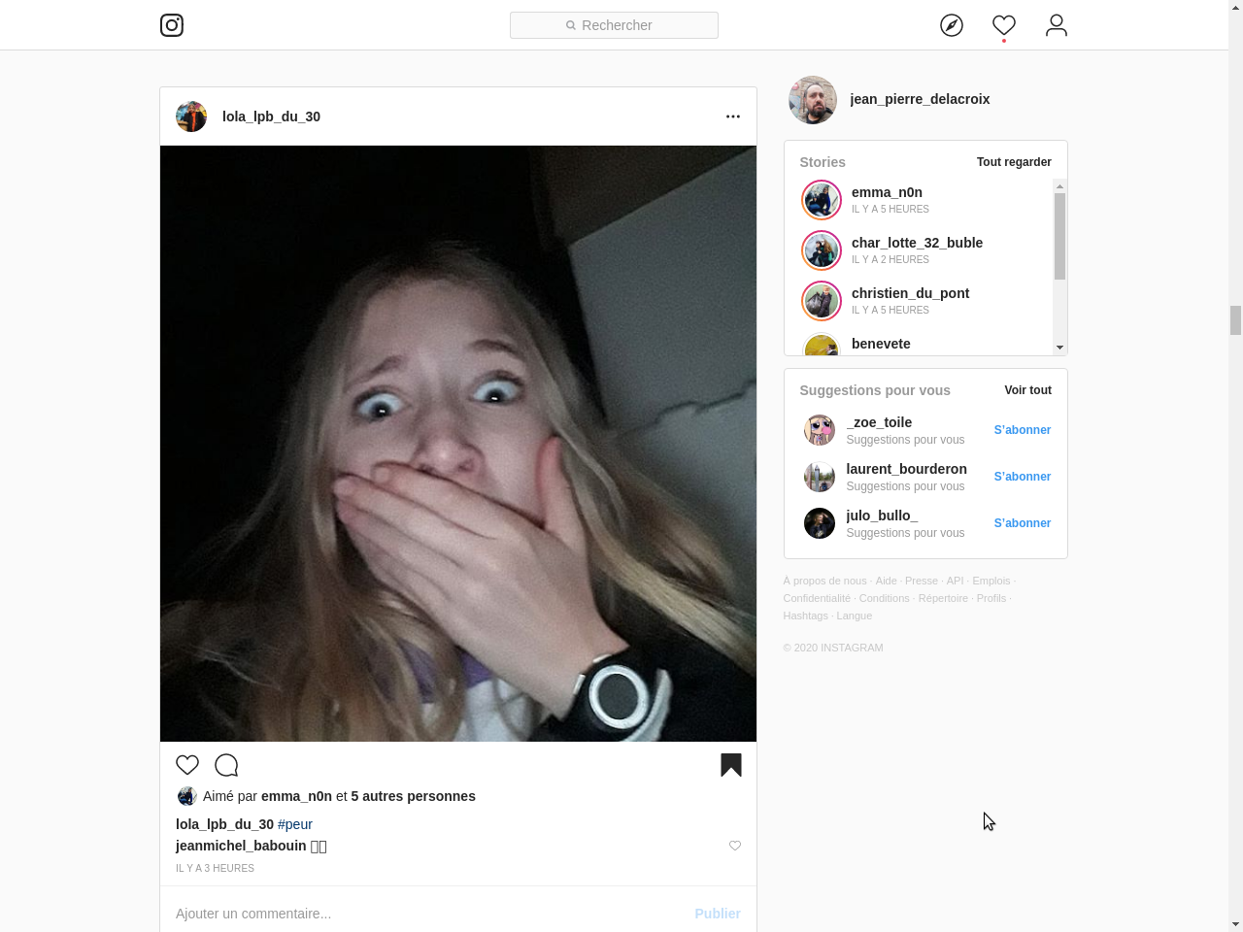
Task: Open emma_n0n's story avatar
Action: 822,200
